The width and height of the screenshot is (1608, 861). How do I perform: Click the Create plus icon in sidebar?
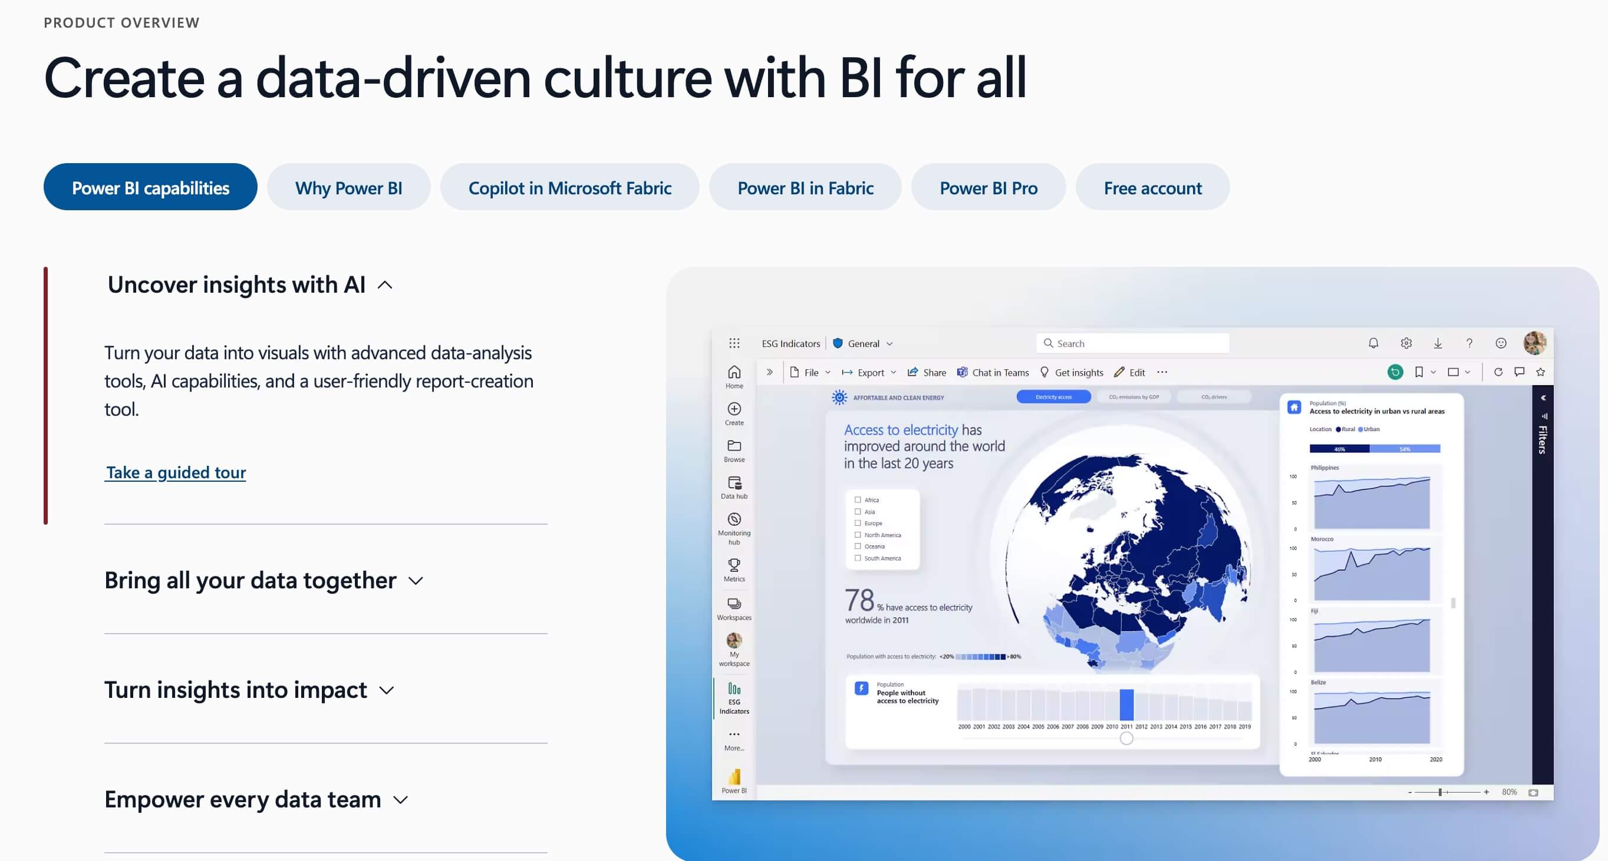pos(734,409)
